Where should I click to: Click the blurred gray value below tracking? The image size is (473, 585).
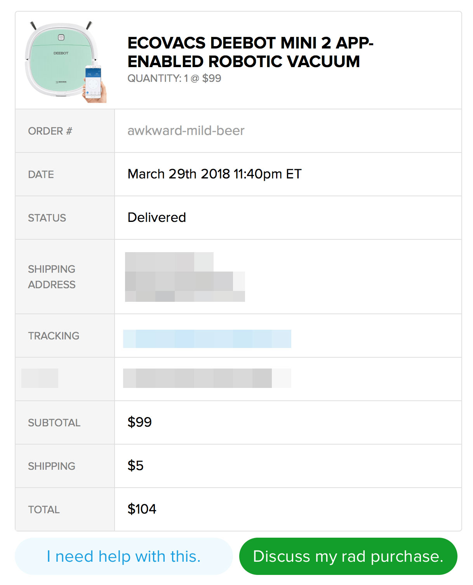tap(207, 378)
